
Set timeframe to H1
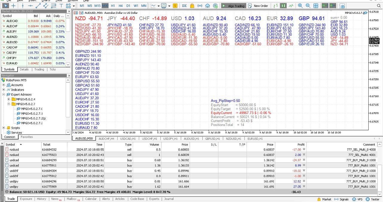click(113, 6)
